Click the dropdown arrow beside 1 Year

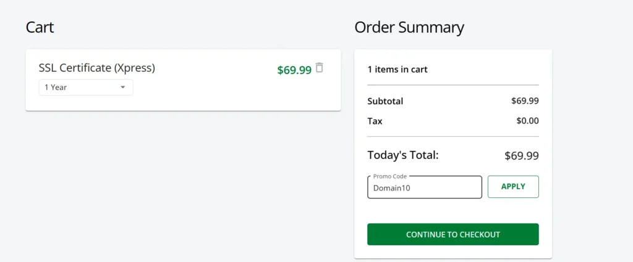(122, 88)
